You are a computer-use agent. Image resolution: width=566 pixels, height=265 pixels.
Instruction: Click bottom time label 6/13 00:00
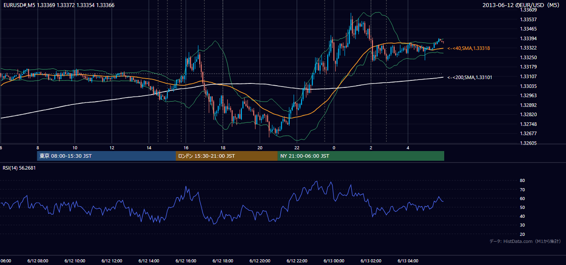(x=334, y=261)
